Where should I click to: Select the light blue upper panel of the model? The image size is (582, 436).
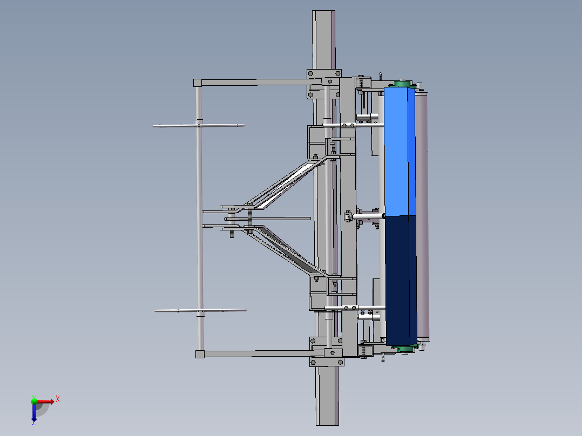pos(400,152)
